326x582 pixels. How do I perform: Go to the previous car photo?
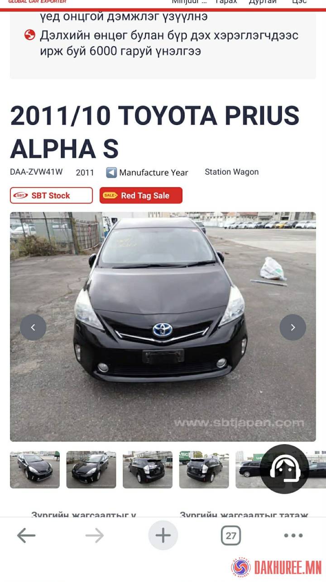33,327
